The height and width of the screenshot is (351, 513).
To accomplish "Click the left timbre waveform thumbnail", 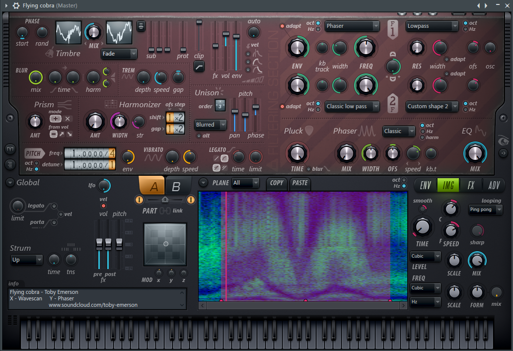I will [69, 33].
